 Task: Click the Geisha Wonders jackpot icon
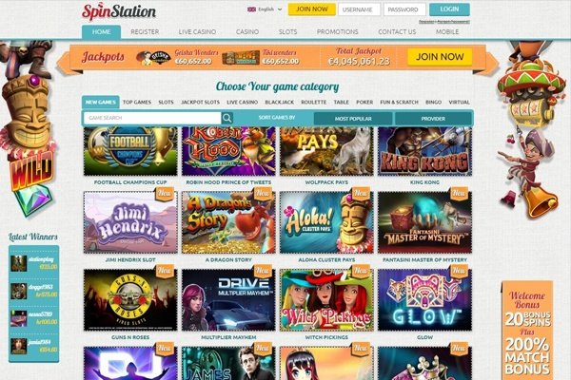[153, 58]
